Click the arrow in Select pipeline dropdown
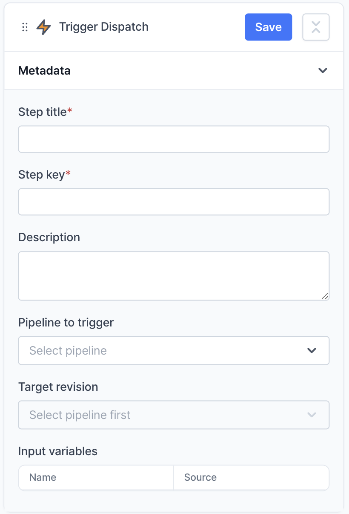This screenshot has width=349, height=514. (312, 350)
